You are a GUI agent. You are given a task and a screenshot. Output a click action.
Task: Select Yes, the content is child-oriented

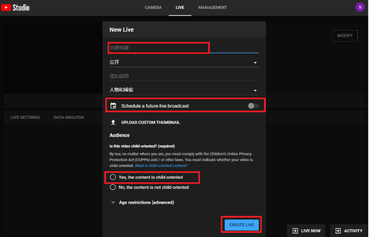[x=113, y=177]
